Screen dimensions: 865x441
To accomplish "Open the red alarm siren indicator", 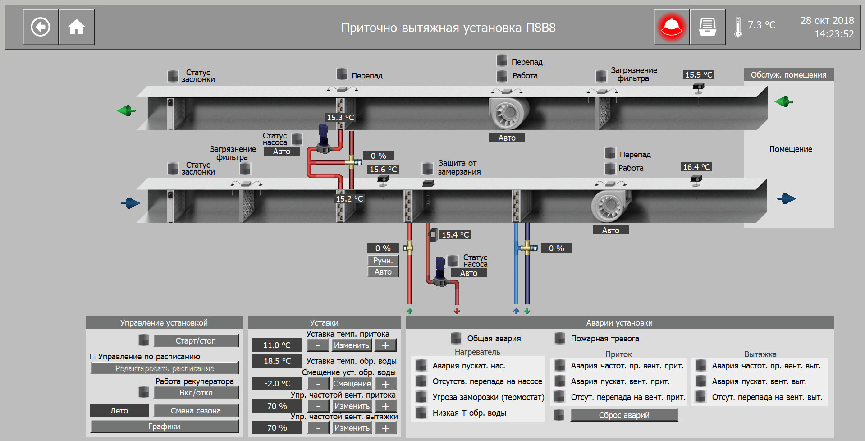I will point(671,27).
